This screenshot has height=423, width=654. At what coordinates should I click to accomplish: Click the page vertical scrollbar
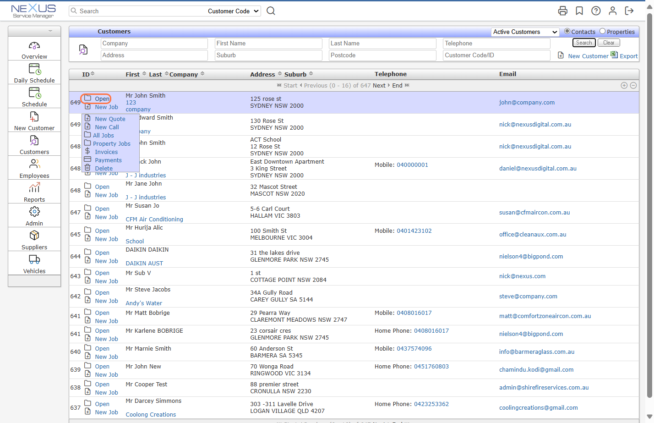649,206
